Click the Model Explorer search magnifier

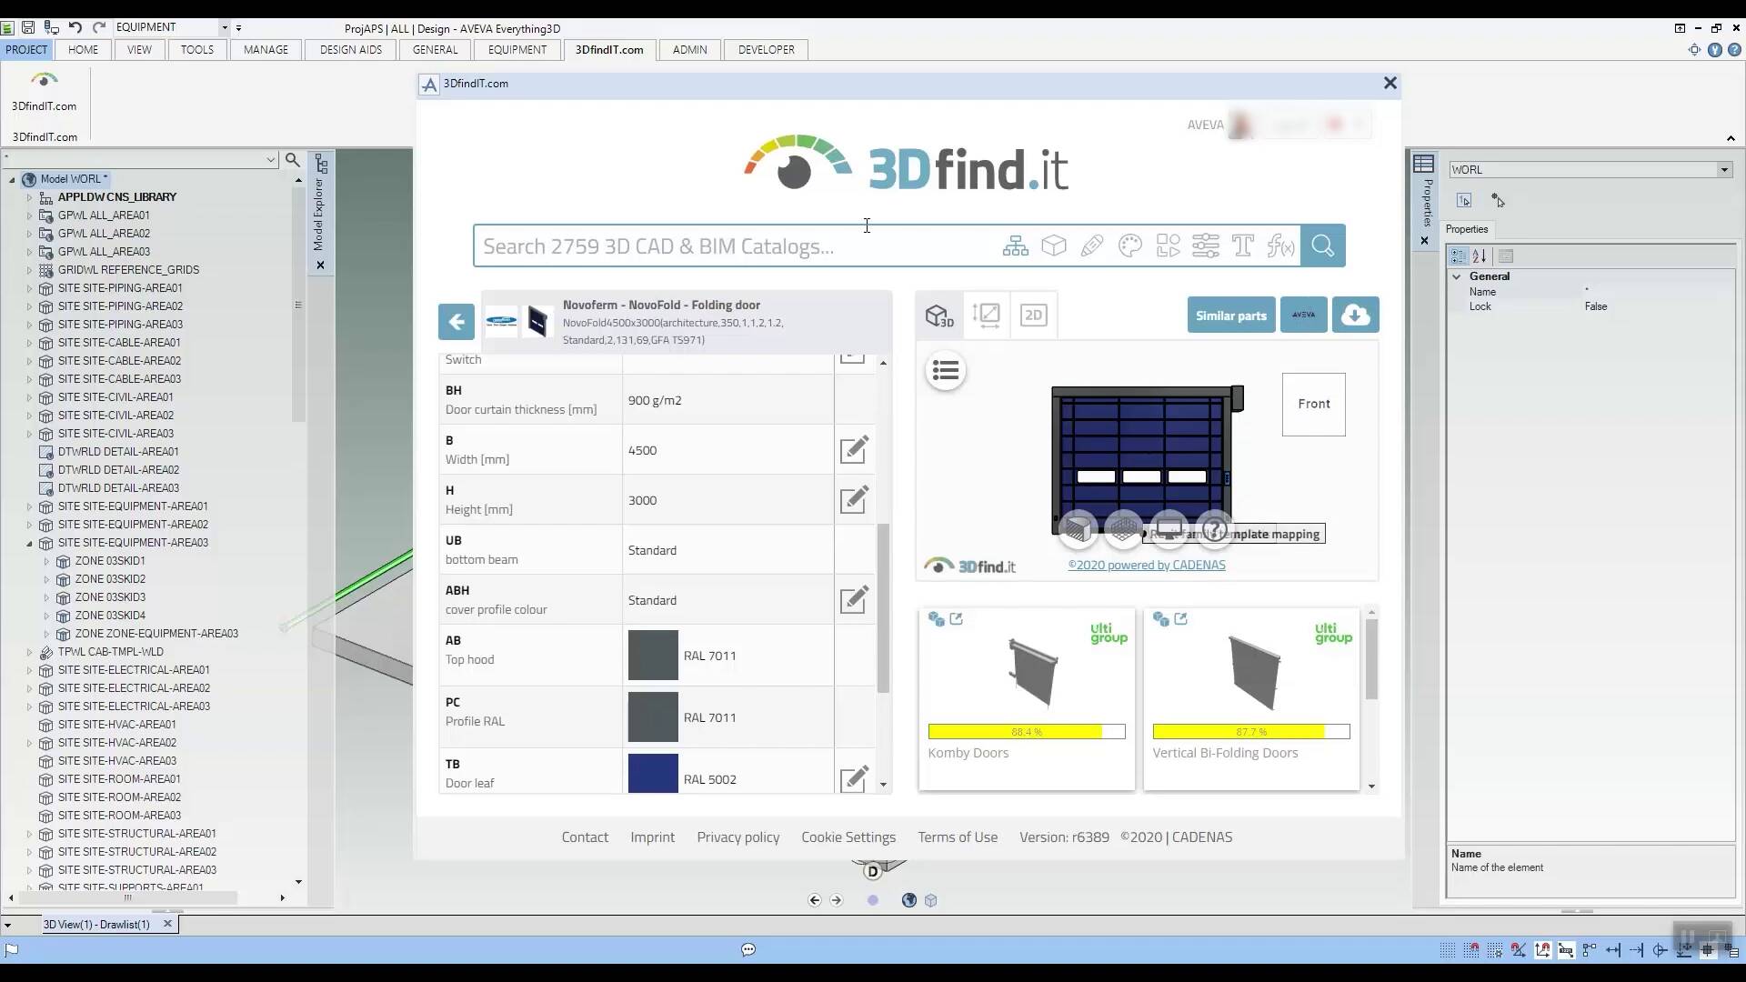[292, 160]
